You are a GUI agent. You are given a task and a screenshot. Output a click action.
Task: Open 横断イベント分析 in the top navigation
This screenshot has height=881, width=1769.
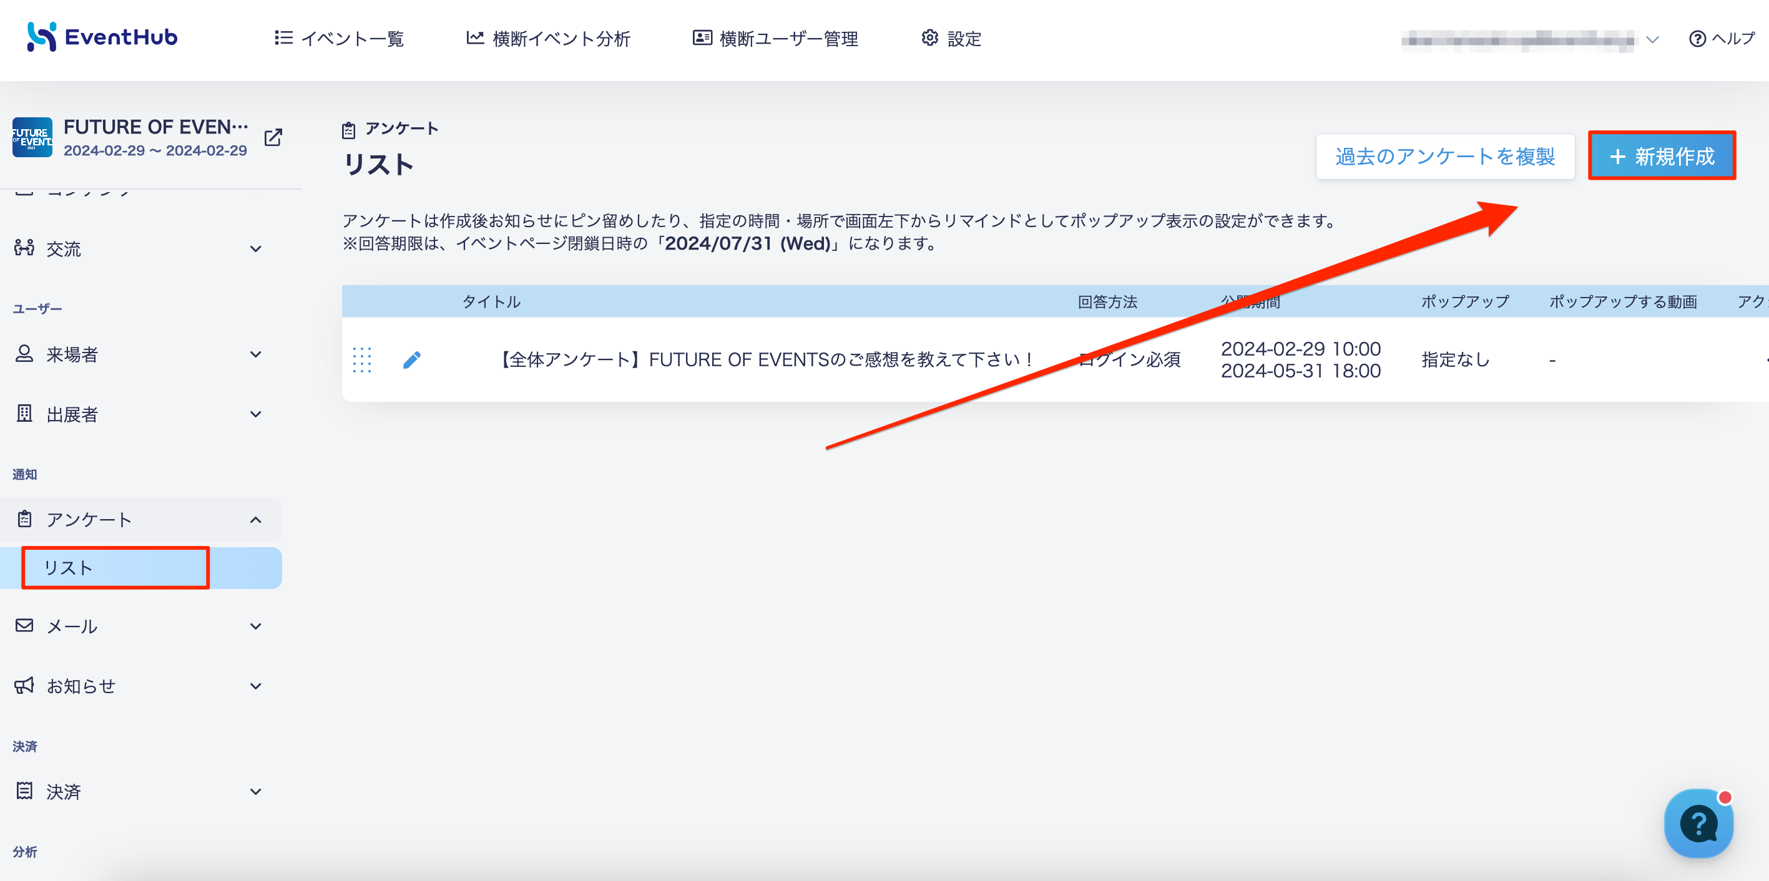548,39
